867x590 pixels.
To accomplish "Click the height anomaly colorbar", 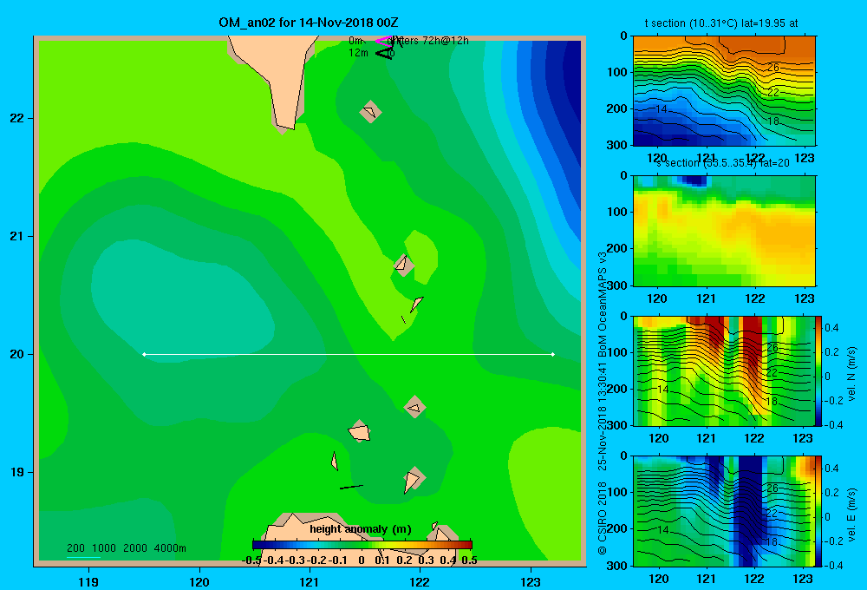I will point(362,545).
